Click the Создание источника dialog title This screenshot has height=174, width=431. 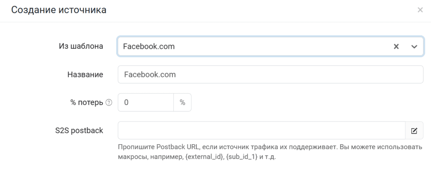pos(59,10)
